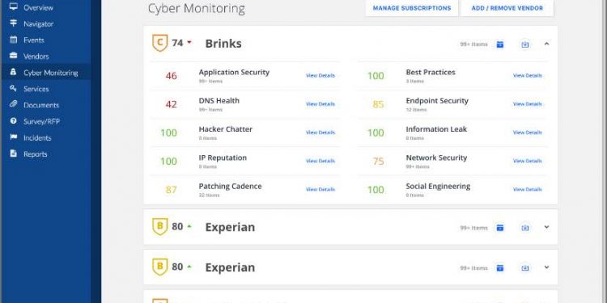The width and height of the screenshot is (607, 303).
Task: Click the first Experian archive box icon
Action: pyautogui.click(x=500, y=228)
